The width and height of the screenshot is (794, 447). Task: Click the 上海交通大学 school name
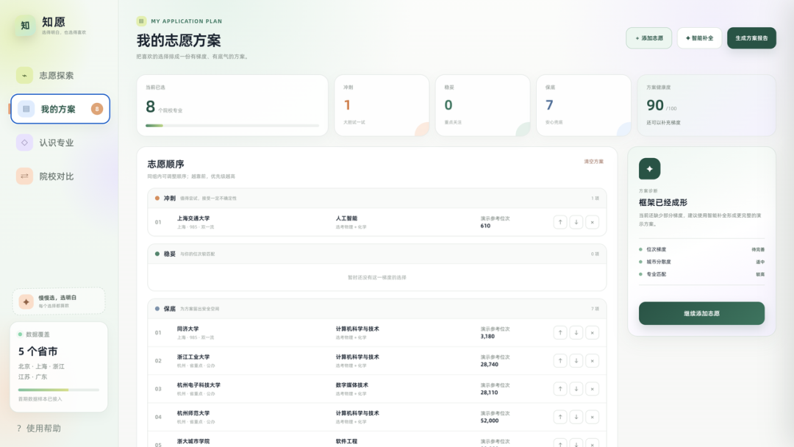(193, 218)
